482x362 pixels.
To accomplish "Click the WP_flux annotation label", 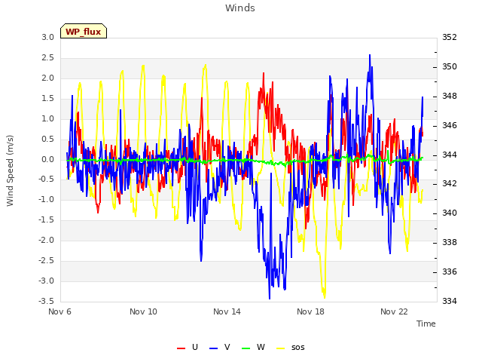I will [x=84, y=32].
